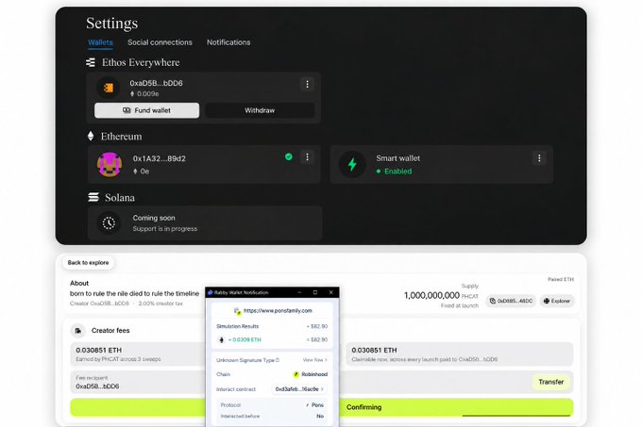This screenshot has width=642, height=427.
Task: Click the pink pixel avatar of 0x1A32...89d2
Action: tap(110, 164)
